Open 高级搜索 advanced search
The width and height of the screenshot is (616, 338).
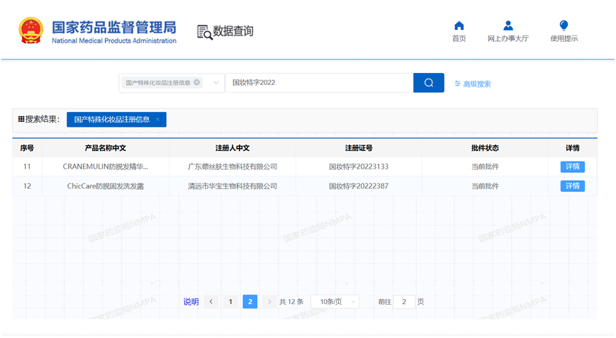pyautogui.click(x=472, y=84)
